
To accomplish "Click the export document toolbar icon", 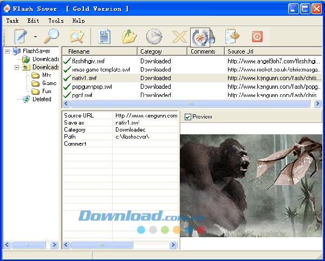I will 232,36.
